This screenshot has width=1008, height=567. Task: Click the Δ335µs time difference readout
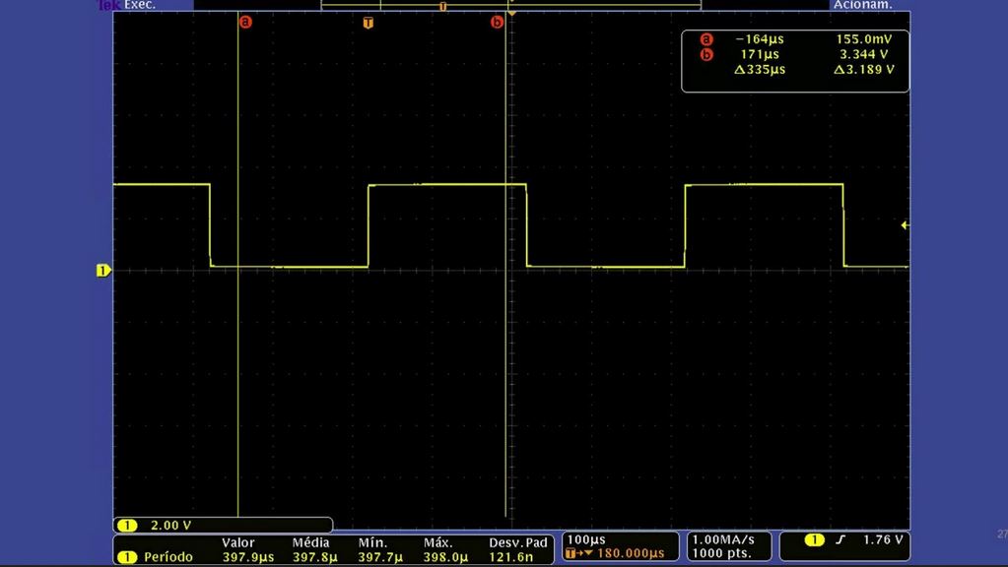tap(760, 69)
